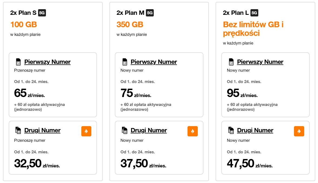Open Pierwszy Numer link in Plan S
The width and height of the screenshot is (318, 183).
(47, 62)
